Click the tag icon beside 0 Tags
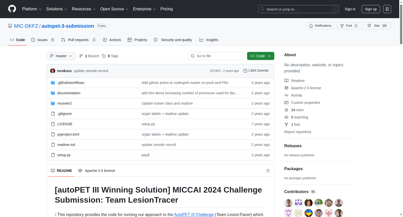The width and height of the screenshot is (403, 217). pos(104,56)
